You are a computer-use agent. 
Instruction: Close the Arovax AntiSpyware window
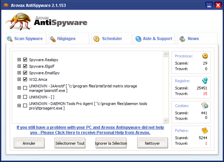(x=218, y=6)
